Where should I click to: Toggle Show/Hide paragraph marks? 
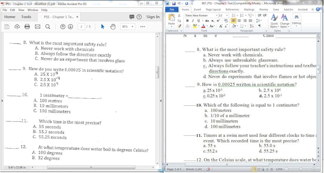pyautogui.click(x=259, y=26)
